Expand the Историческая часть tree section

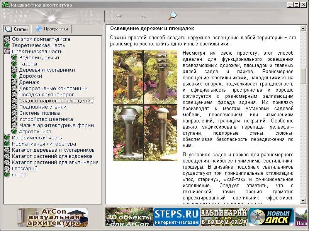7,138
